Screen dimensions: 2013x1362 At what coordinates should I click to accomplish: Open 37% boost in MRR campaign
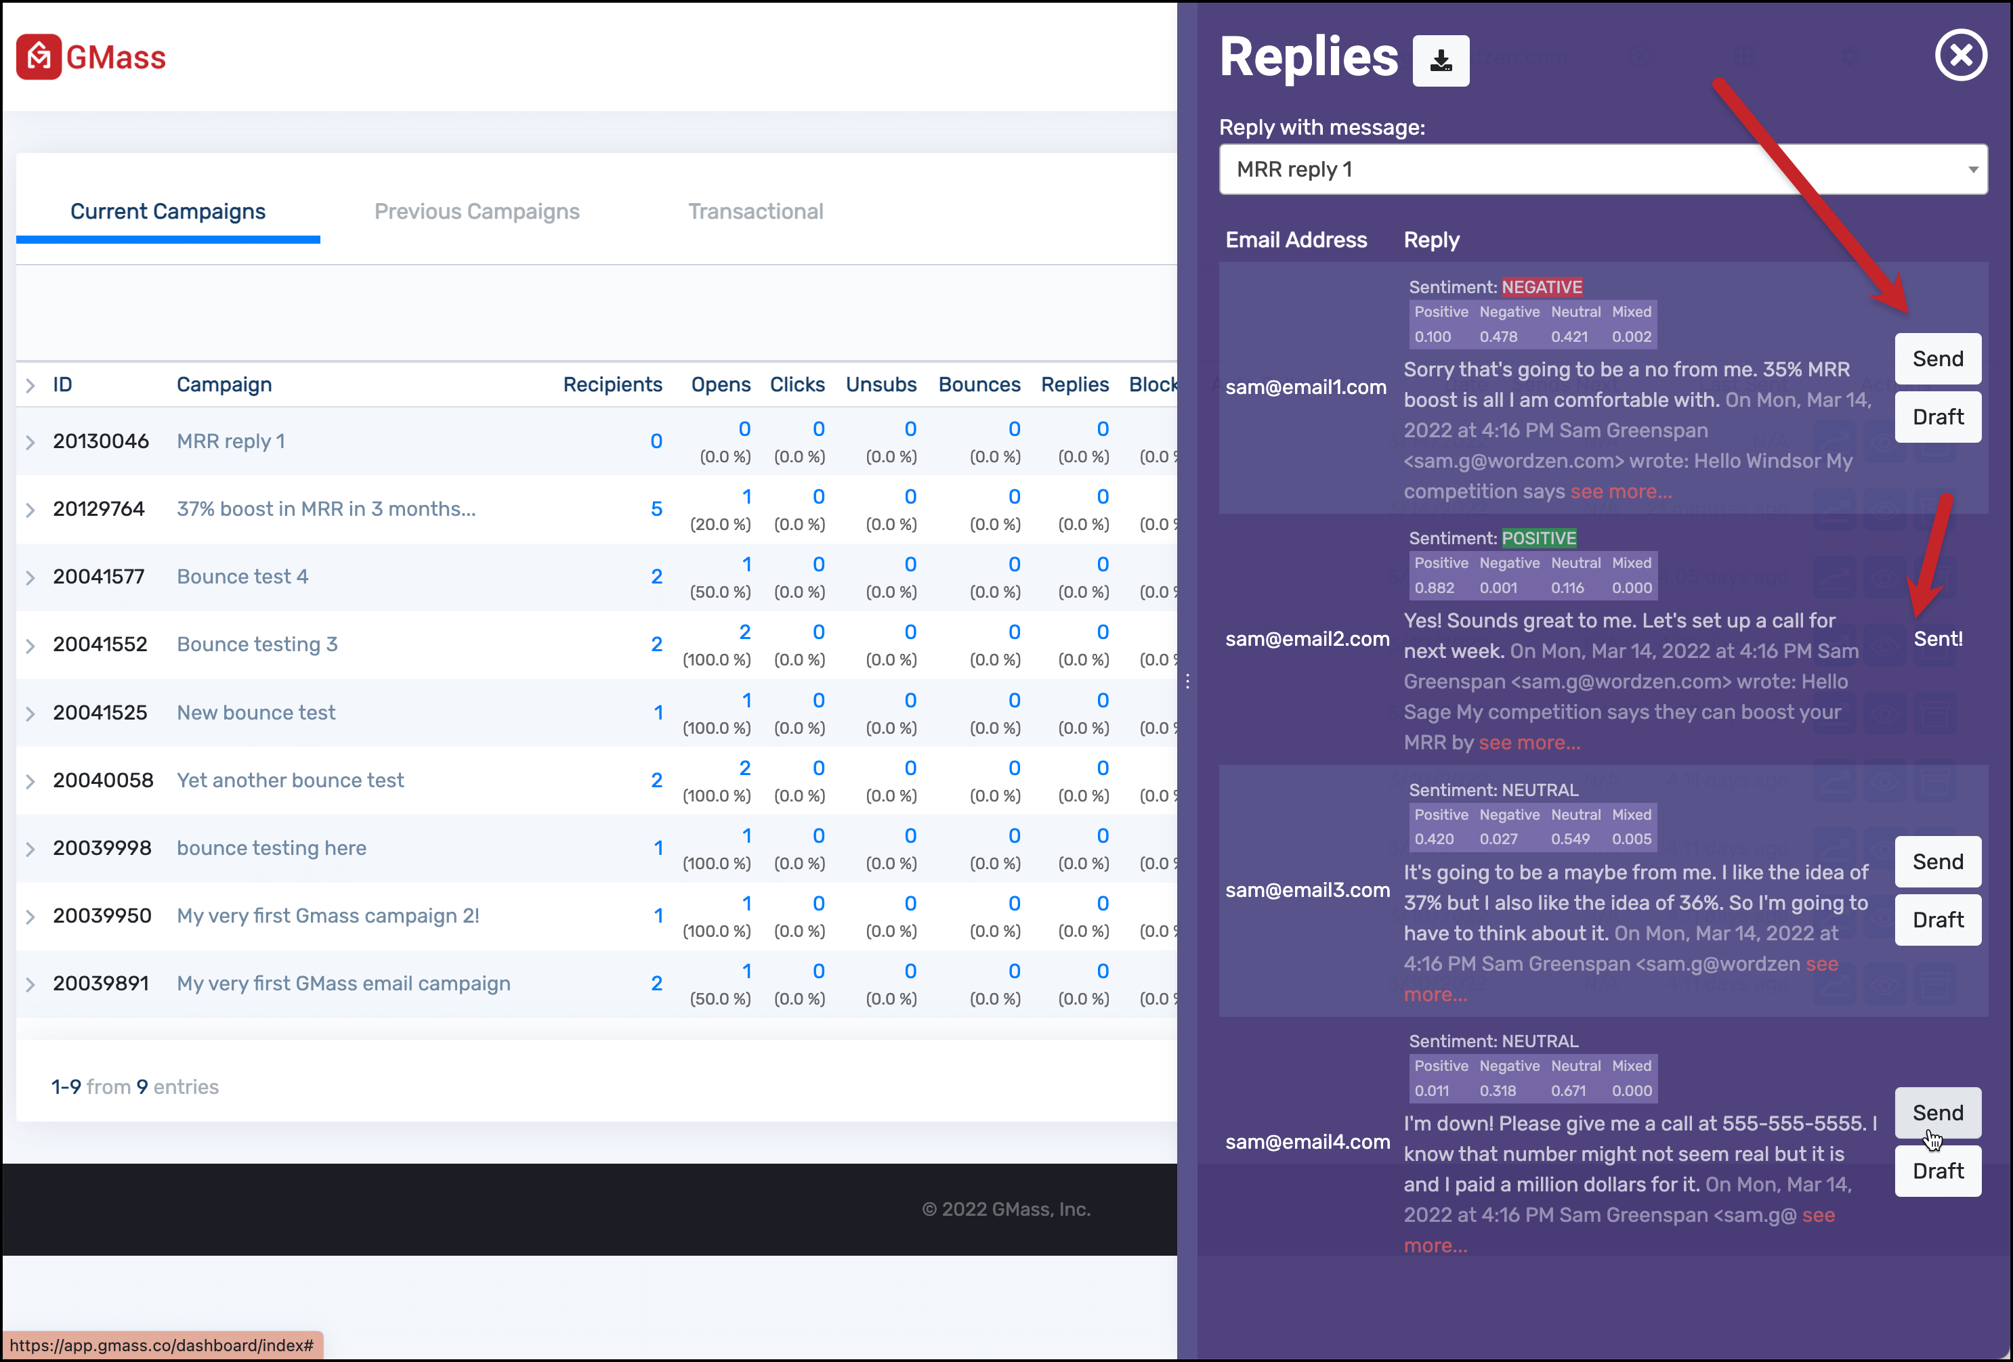coord(326,509)
